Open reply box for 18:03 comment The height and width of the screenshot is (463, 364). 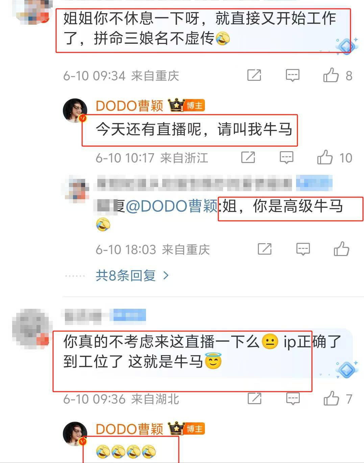click(303, 249)
